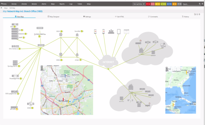Image resolution: width=205 pixels, height=125 pixels.
Task: Select the Juniper firewall icon
Action: click(77, 54)
